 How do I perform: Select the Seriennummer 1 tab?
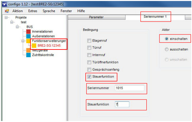(155, 17)
